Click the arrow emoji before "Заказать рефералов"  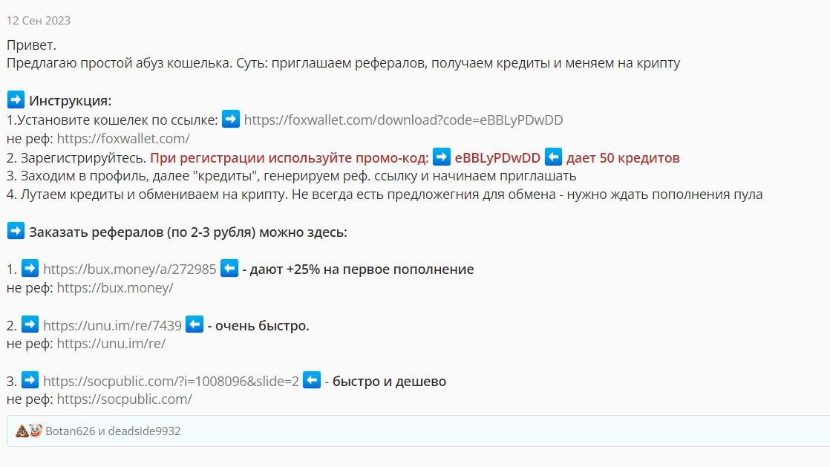[16, 232]
